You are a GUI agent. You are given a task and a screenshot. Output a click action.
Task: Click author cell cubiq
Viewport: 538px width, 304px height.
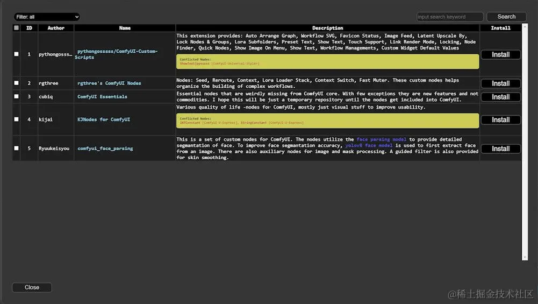point(46,96)
